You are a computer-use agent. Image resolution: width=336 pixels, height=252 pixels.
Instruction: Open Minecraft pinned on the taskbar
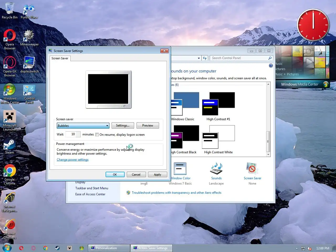(69, 248)
